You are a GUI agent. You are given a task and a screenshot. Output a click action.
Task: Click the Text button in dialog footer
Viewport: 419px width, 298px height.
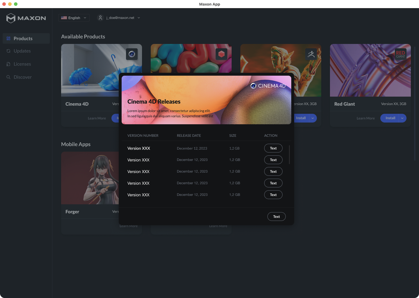[276, 217]
